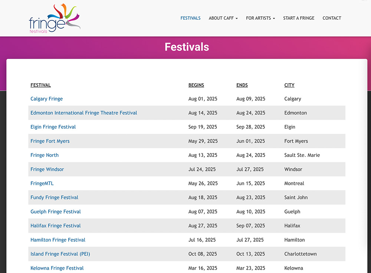The image size is (371, 273).
Task: Click end date Aug 10, 2025
Action: [x=251, y=212]
